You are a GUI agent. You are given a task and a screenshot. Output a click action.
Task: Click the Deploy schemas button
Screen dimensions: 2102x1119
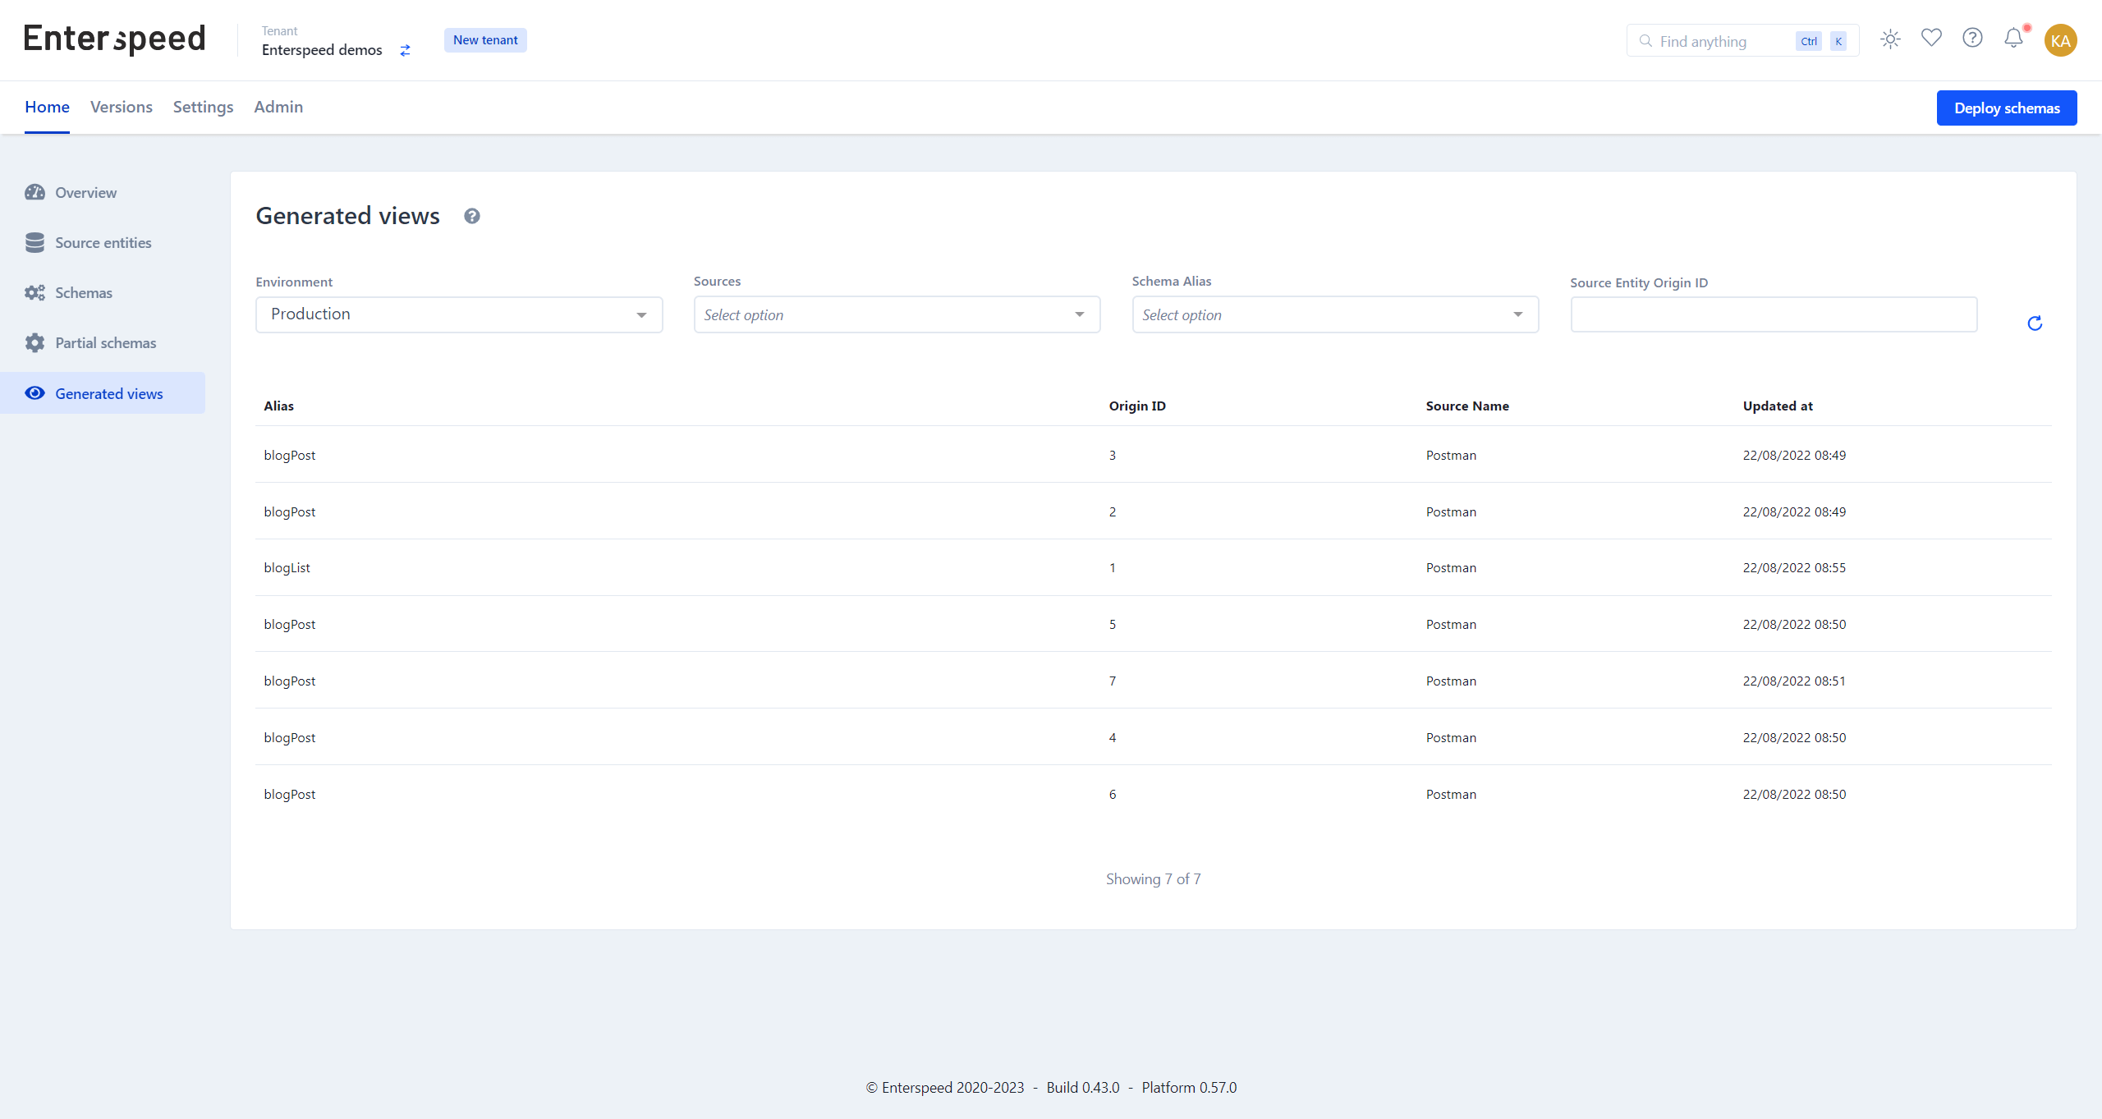coord(2007,108)
